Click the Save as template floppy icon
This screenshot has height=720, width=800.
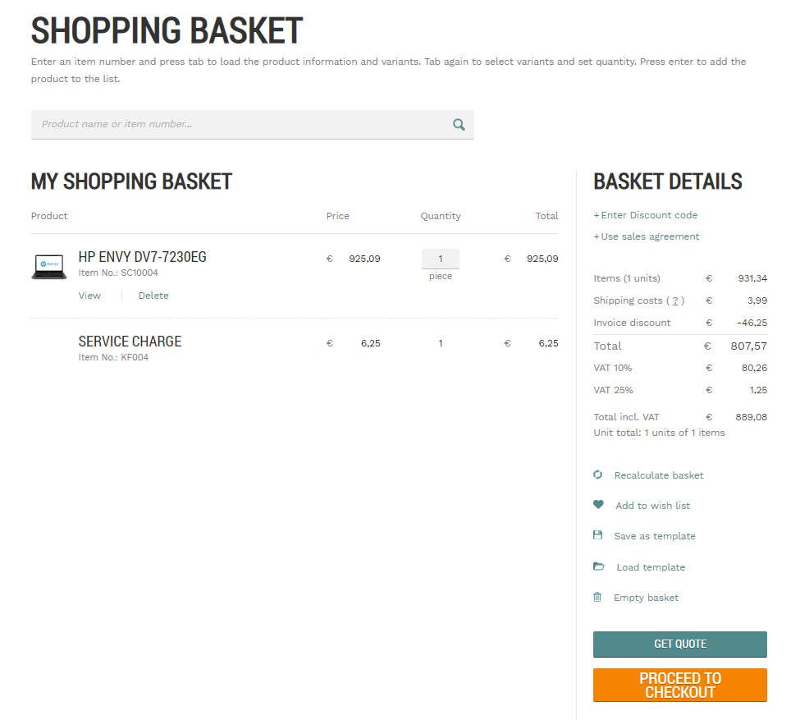tap(598, 535)
